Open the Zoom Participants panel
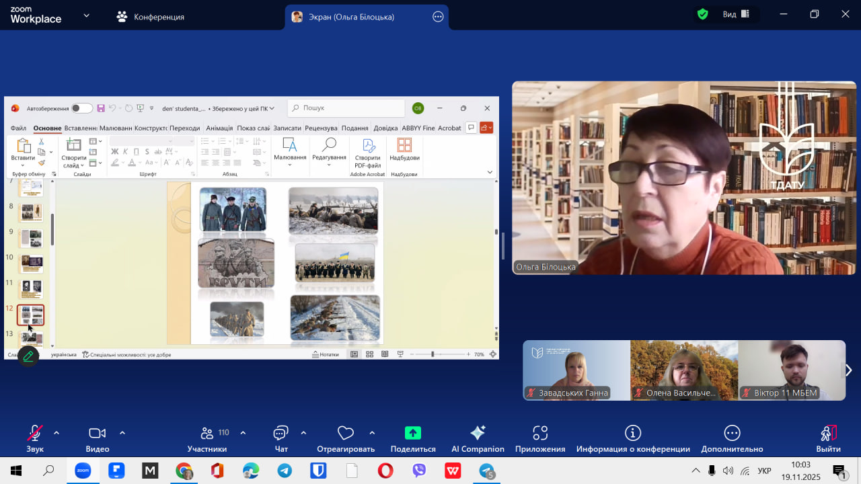Viewport: 861px width, 484px height. point(207,434)
